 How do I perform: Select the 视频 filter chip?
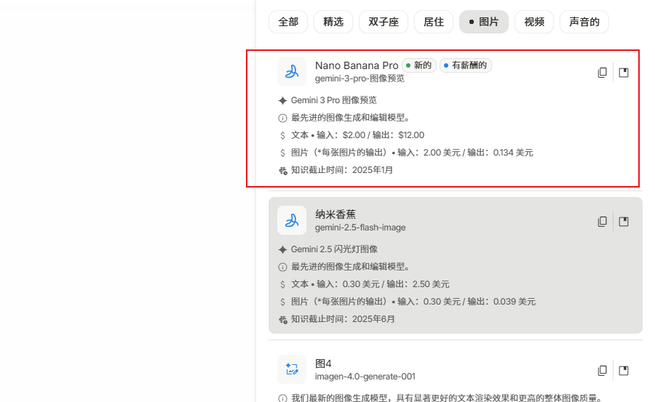534,22
